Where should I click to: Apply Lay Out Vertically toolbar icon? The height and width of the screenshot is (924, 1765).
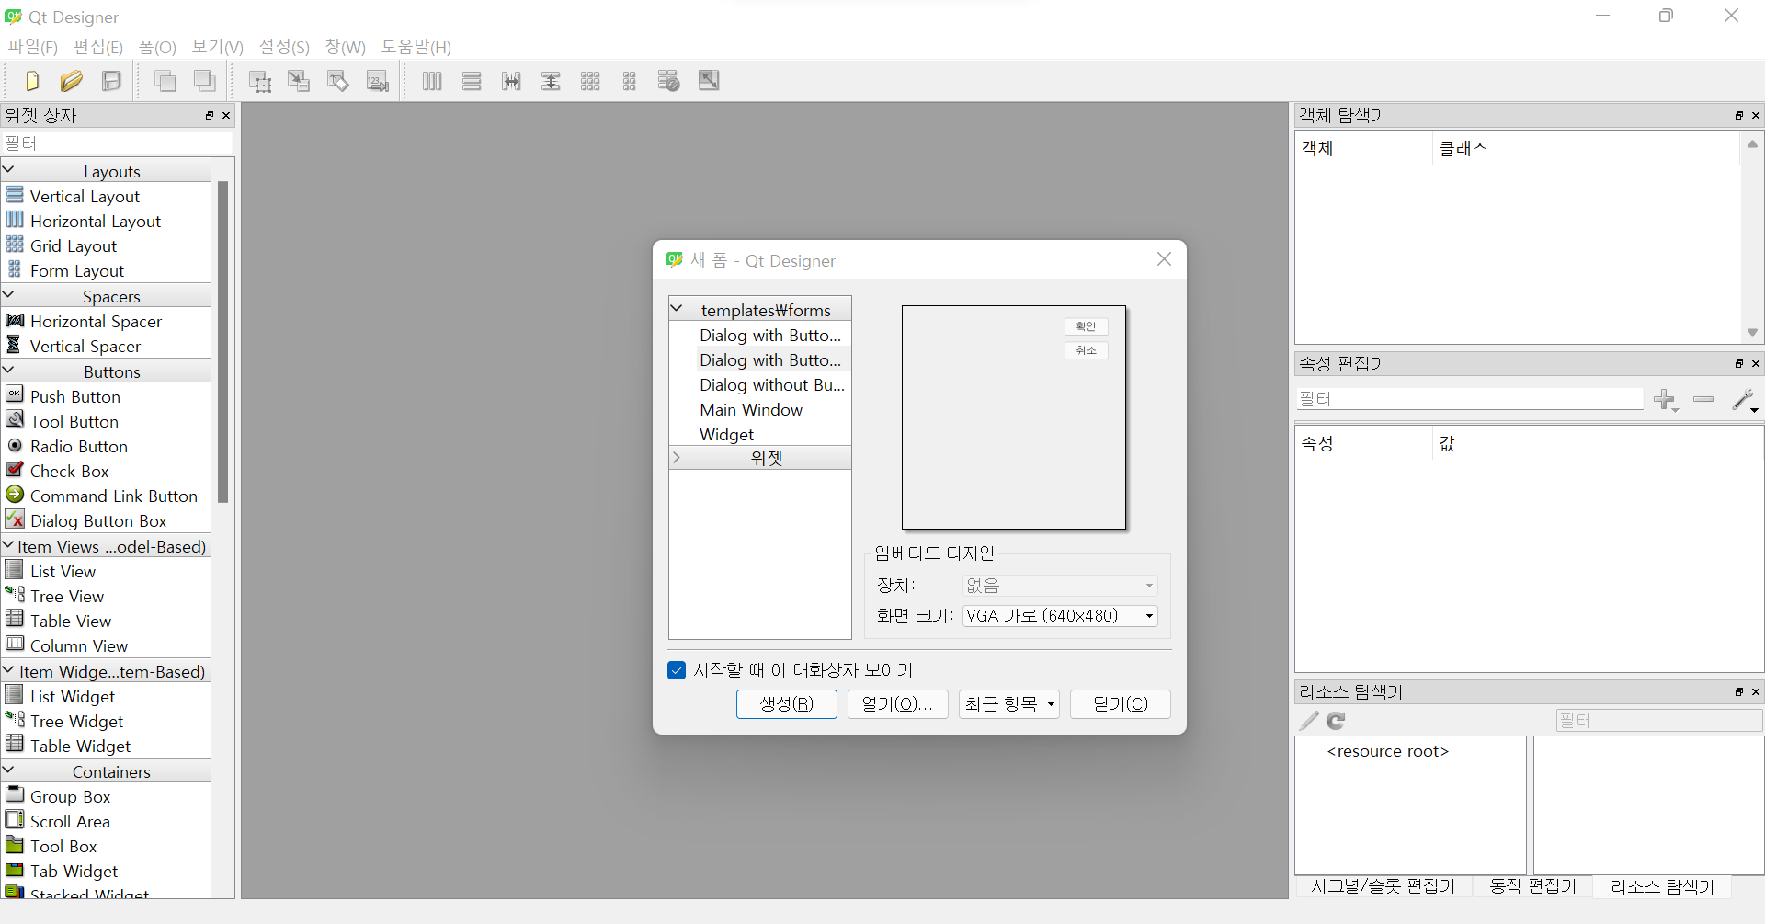pos(472,81)
